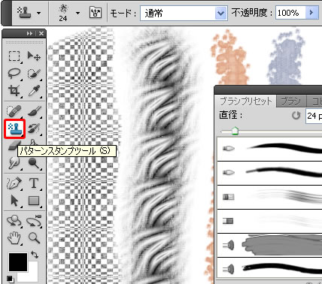Select the Rectangular Marquee tool
Viewport: 322px width, 284px height.
coord(14,56)
